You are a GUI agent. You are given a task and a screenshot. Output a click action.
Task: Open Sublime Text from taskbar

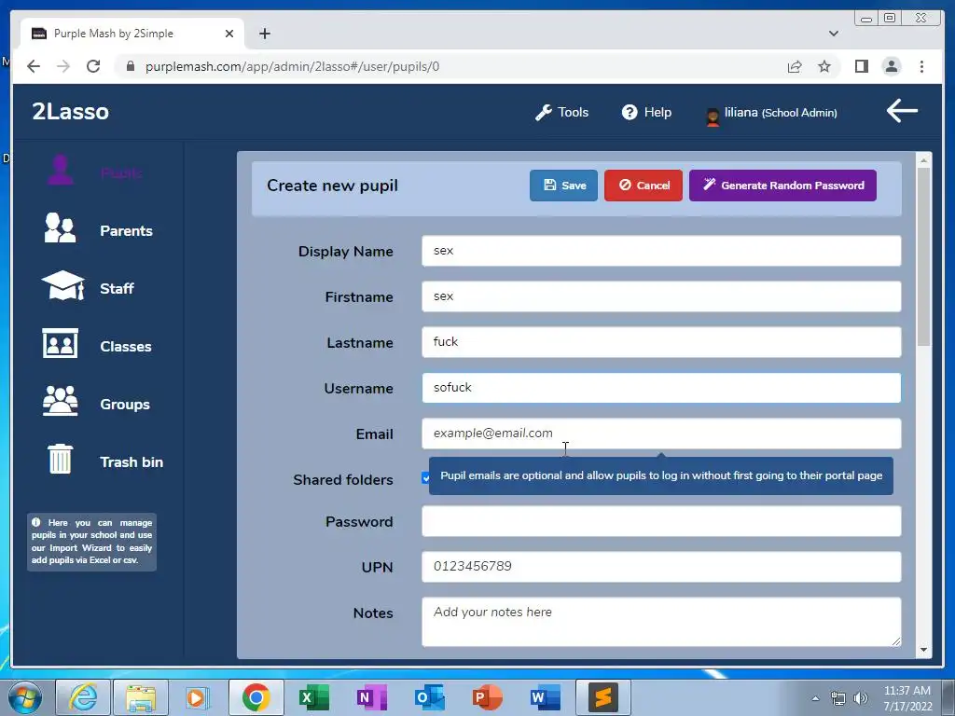(603, 697)
